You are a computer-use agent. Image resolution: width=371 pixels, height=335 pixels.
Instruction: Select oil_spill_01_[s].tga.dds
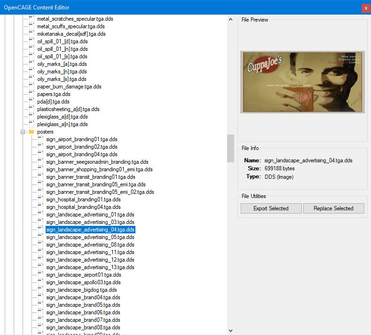click(62, 56)
